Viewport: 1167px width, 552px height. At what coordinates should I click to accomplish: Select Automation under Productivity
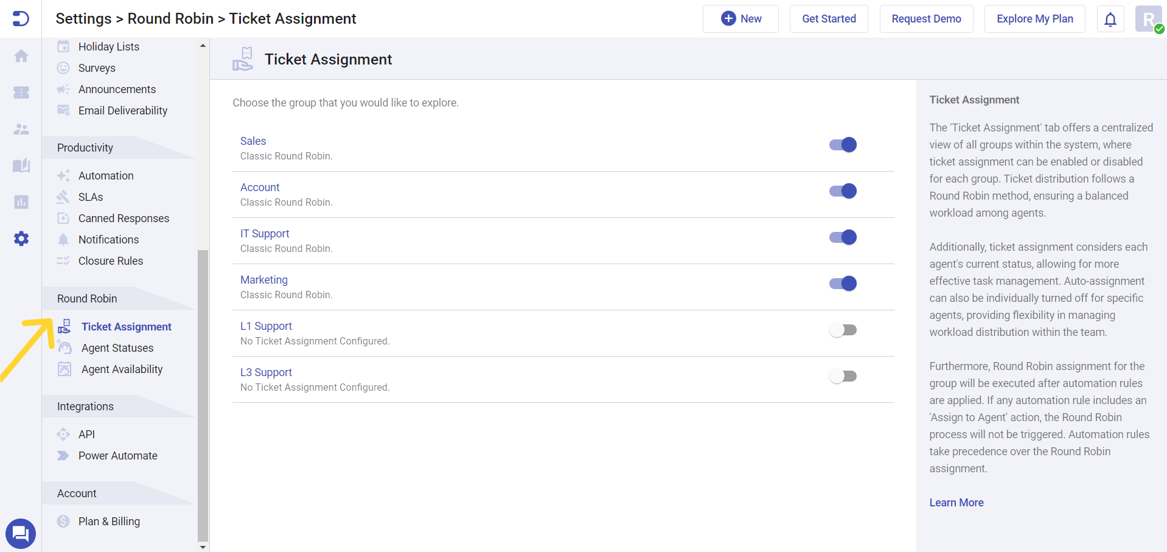106,175
